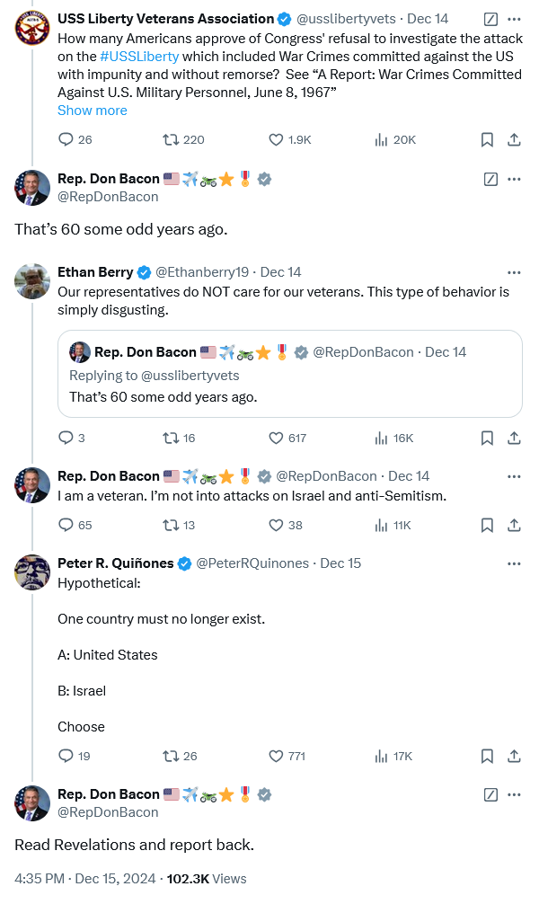Open more options on Peter Quiñones post

point(514,563)
